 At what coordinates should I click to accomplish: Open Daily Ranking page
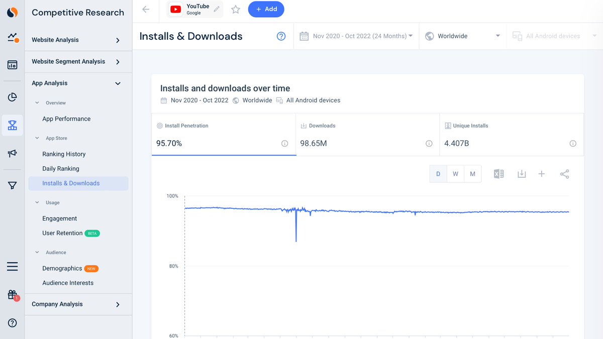coord(61,169)
